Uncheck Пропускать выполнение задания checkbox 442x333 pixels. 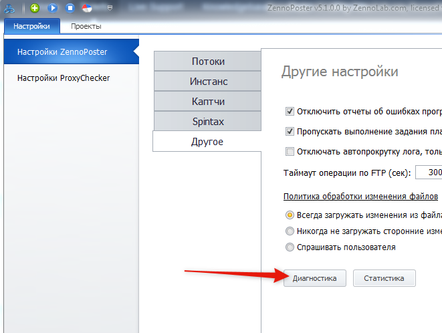point(290,132)
